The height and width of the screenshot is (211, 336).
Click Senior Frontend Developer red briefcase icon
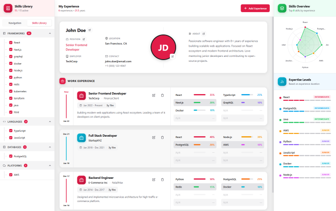(82, 96)
